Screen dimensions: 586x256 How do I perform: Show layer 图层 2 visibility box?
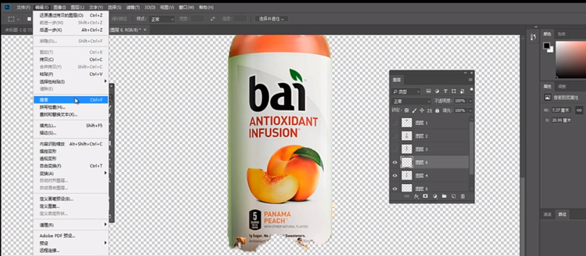coord(395,136)
